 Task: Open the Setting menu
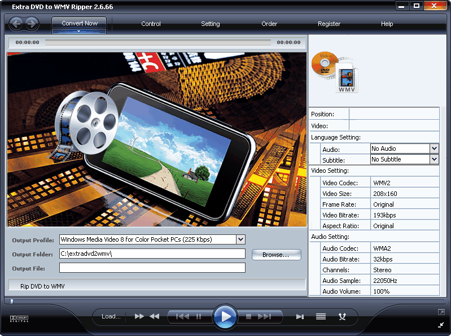[211, 24]
